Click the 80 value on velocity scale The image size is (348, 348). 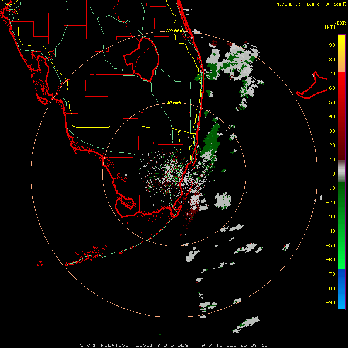pos(332,59)
